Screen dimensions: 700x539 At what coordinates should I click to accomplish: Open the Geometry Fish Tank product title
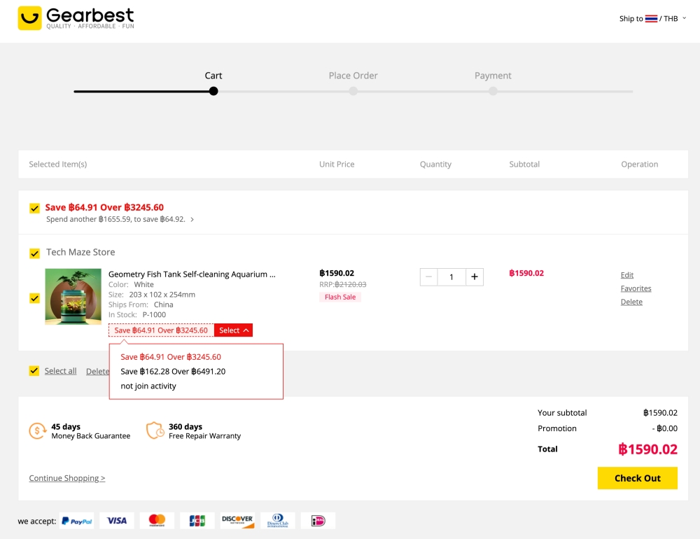(x=192, y=274)
